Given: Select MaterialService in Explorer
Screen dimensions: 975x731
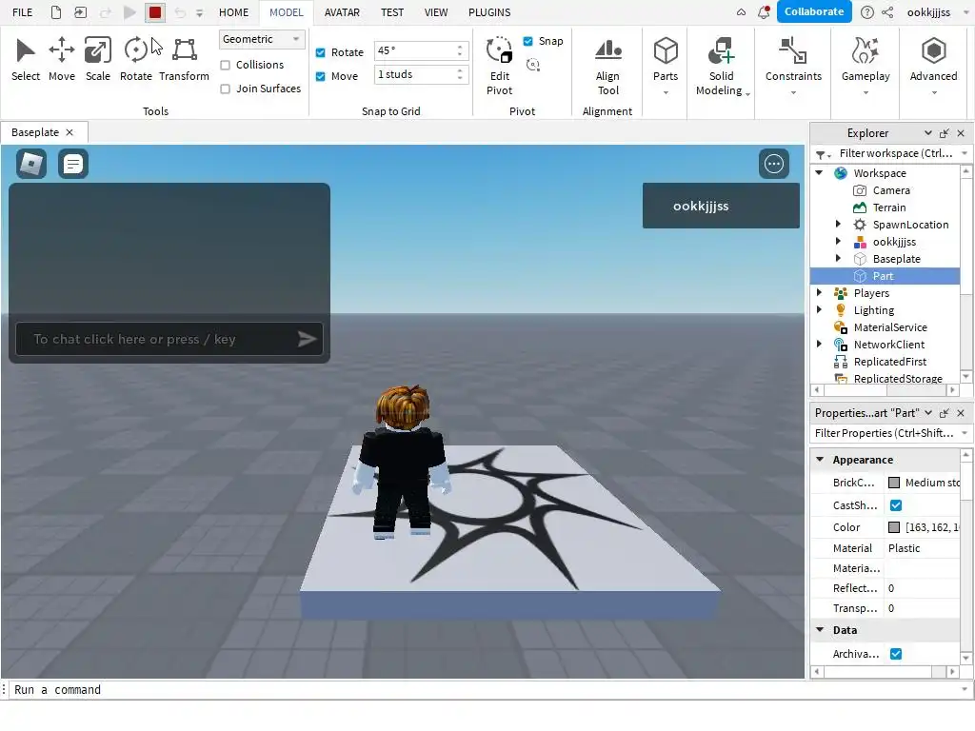Looking at the screenshot, I should point(890,327).
